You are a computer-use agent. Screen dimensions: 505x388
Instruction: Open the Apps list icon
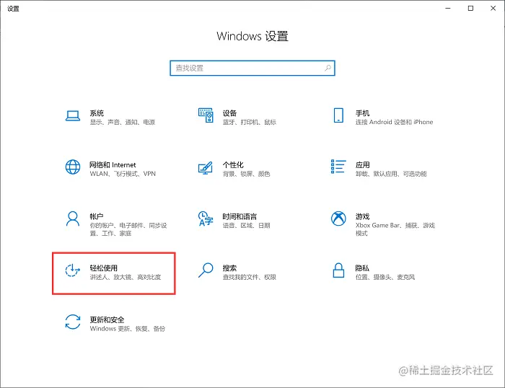338,167
